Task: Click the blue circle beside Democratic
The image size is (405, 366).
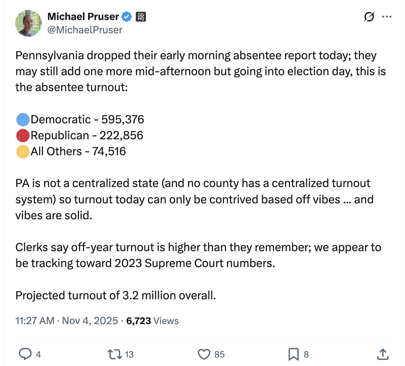Action: (x=23, y=120)
